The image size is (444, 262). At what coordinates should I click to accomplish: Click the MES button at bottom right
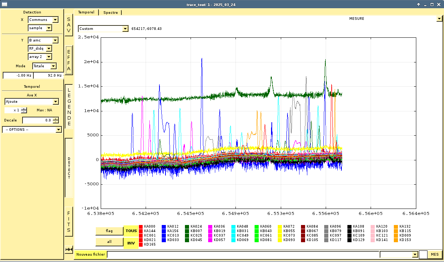[x=434, y=255]
